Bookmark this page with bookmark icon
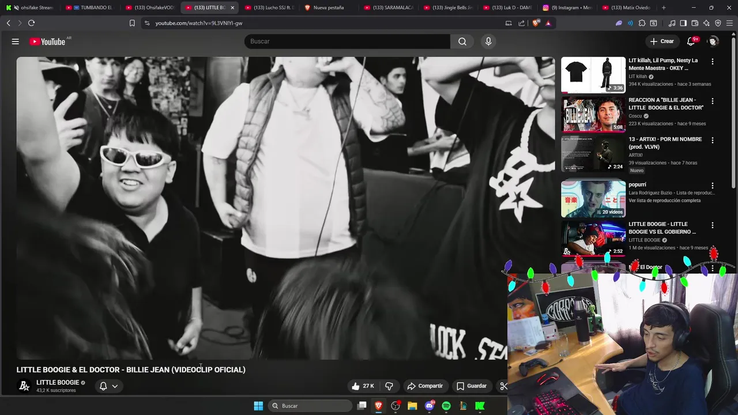This screenshot has height=415, width=738. [x=132, y=23]
